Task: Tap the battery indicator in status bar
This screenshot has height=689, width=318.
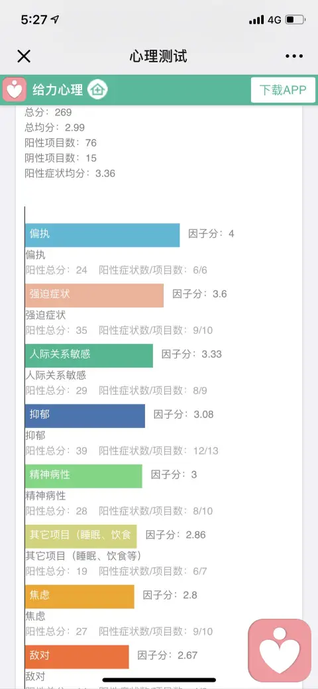Action: (x=295, y=20)
